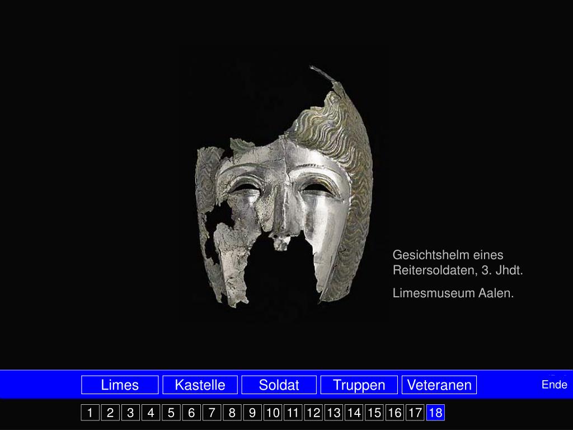Go to page 9
This screenshot has width=573, height=430.
252,413
